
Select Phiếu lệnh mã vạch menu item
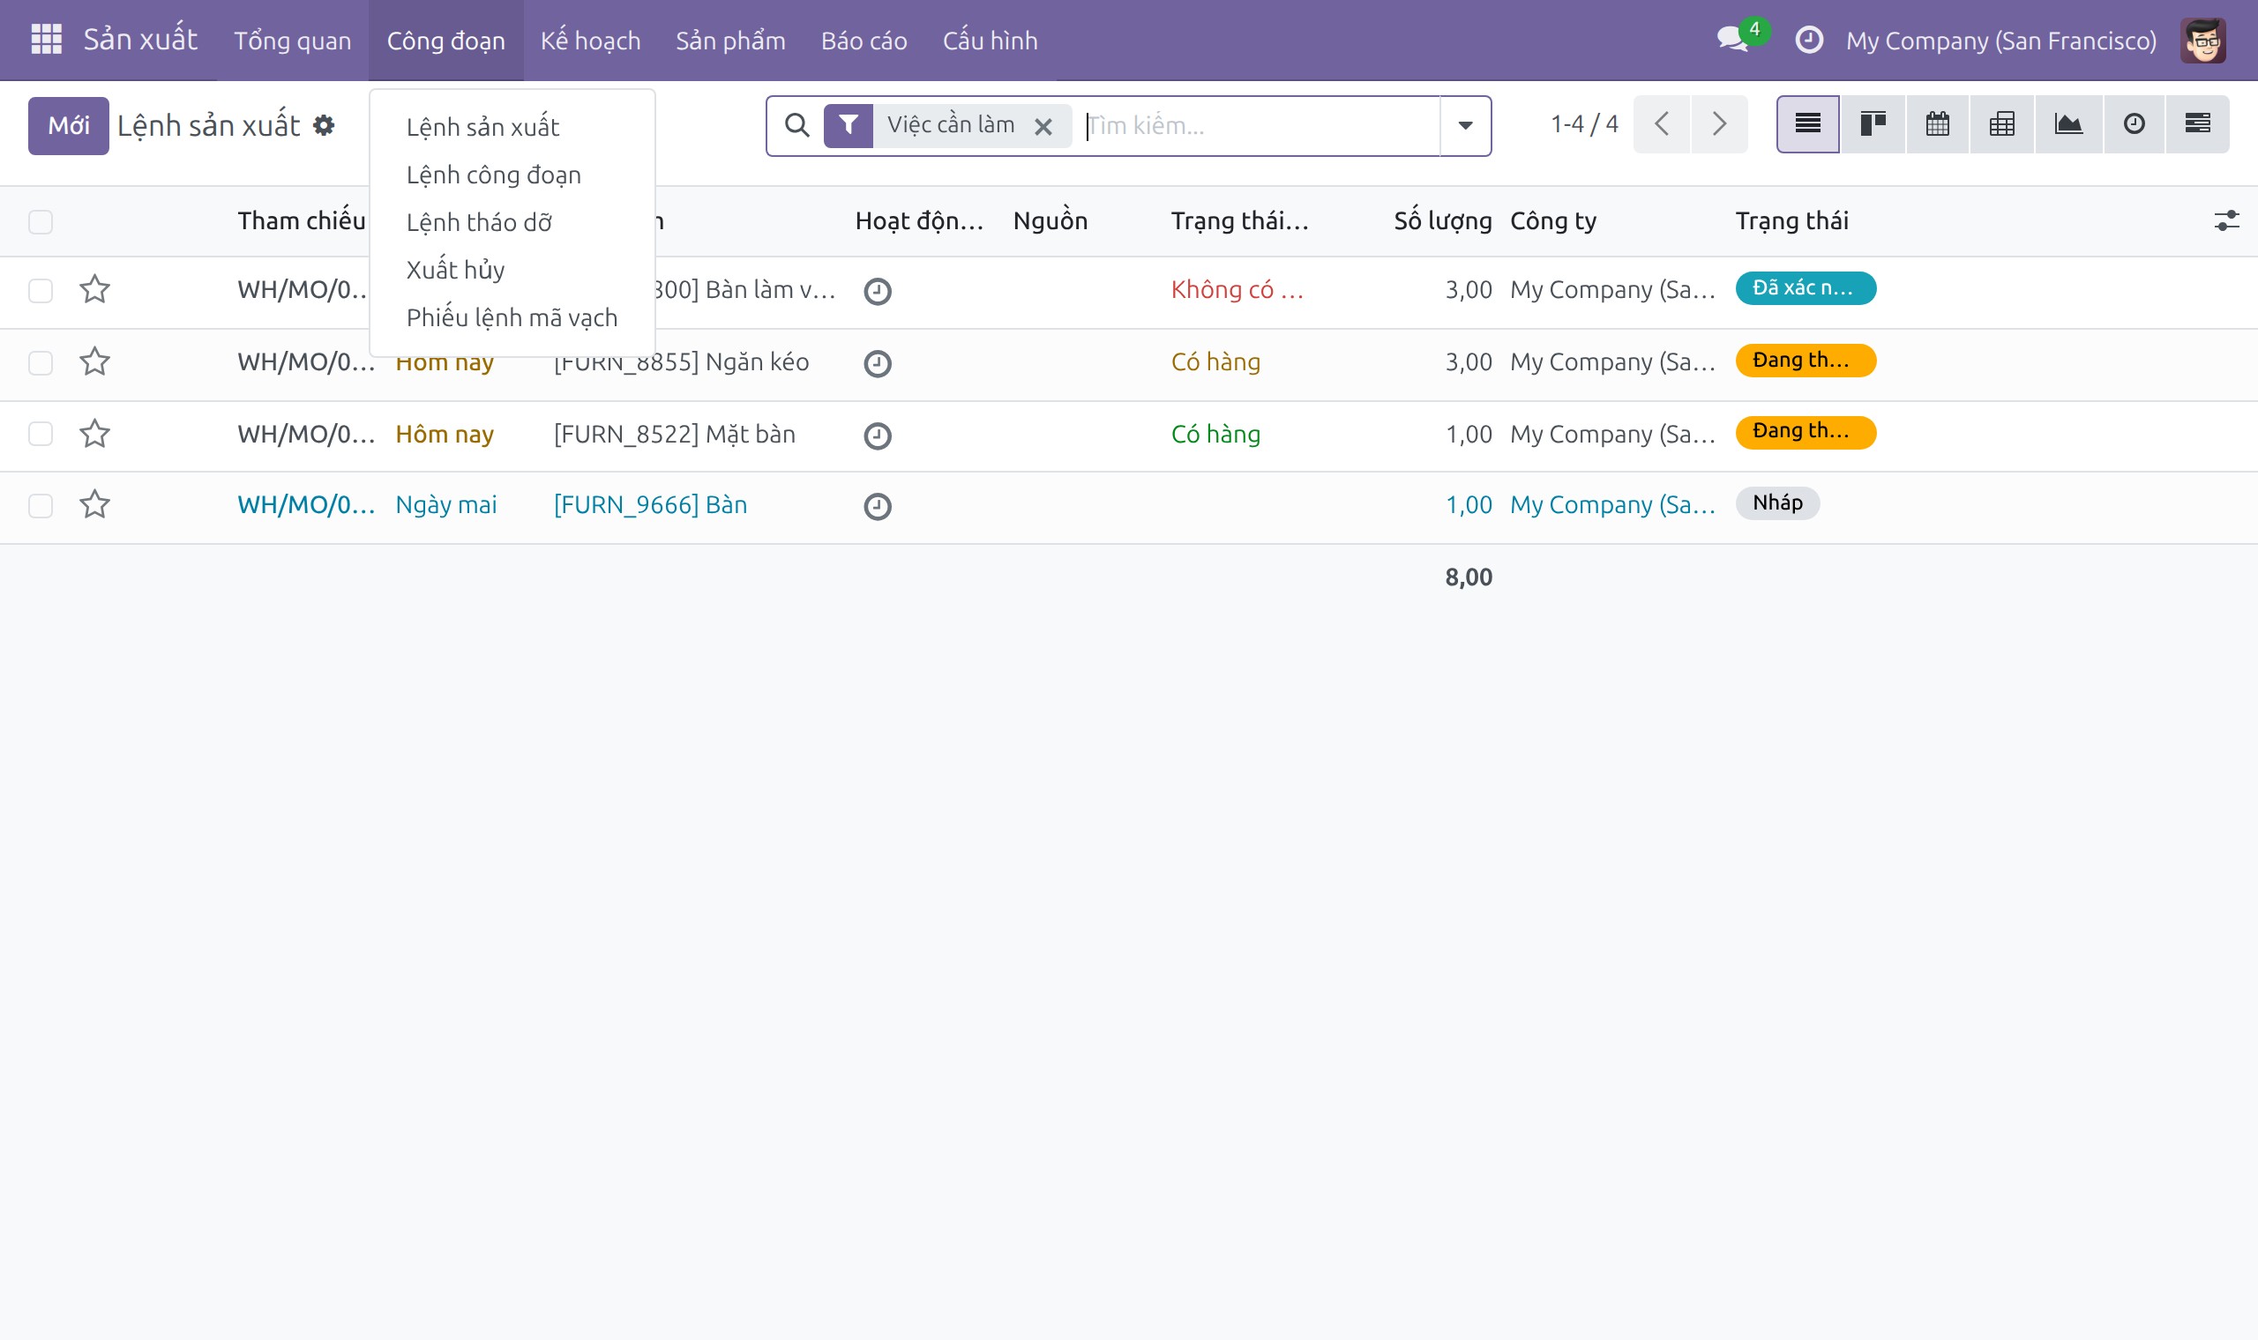tap(512, 318)
